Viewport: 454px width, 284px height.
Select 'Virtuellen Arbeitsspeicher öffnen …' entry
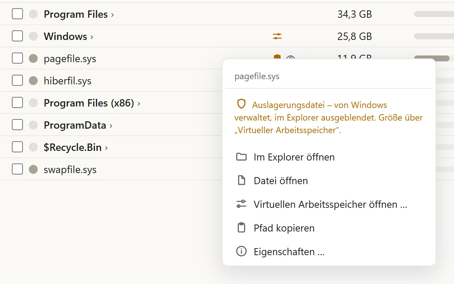click(x=329, y=204)
